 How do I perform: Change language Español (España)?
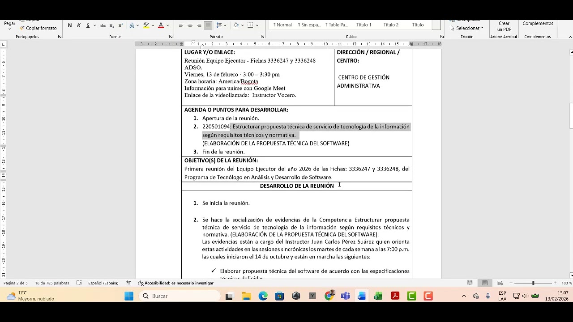point(103,283)
